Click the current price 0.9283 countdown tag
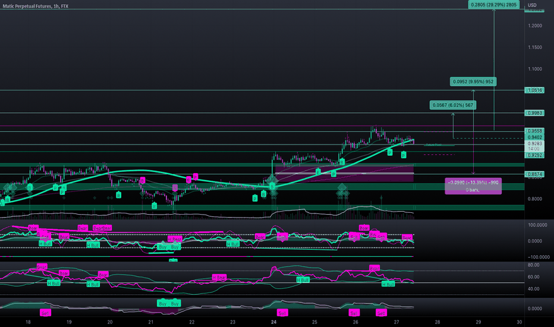 pyautogui.click(x=534, y=146)
